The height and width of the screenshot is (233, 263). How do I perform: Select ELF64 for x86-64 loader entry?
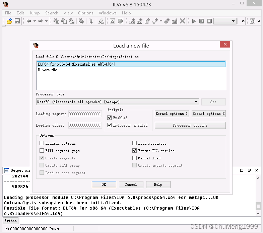131,64
